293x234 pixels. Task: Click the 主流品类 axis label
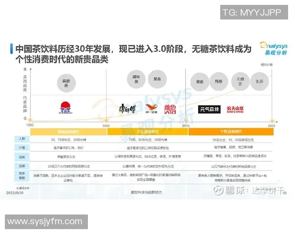[x=25, y=83]
